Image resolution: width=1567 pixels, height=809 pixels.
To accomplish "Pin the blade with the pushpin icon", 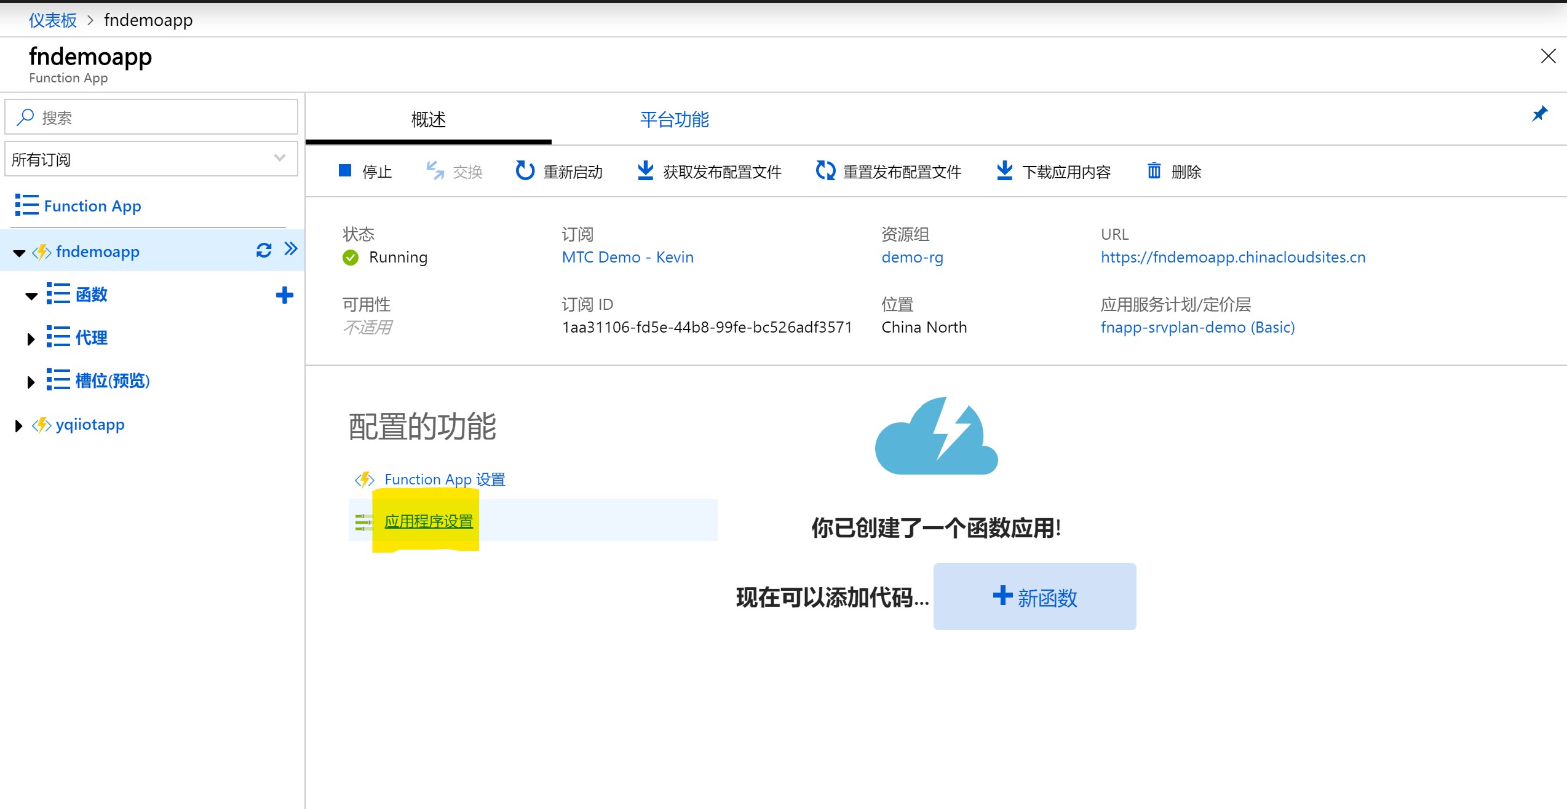I will point(1539,114).
